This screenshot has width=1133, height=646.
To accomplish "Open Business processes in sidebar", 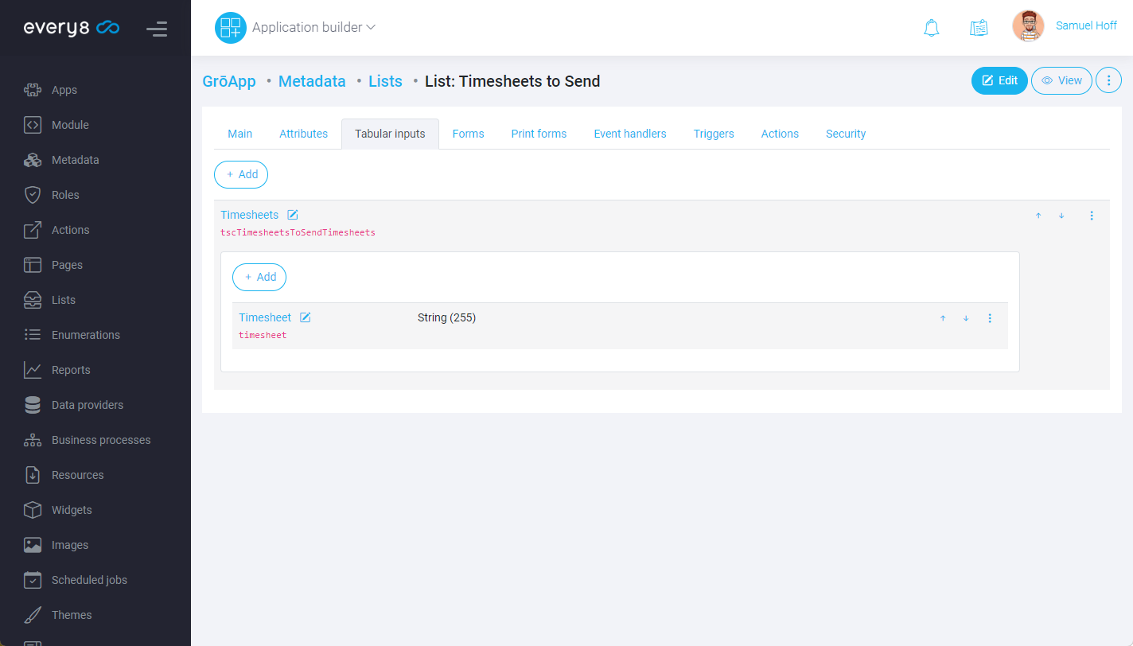I will tap(100, 440).
